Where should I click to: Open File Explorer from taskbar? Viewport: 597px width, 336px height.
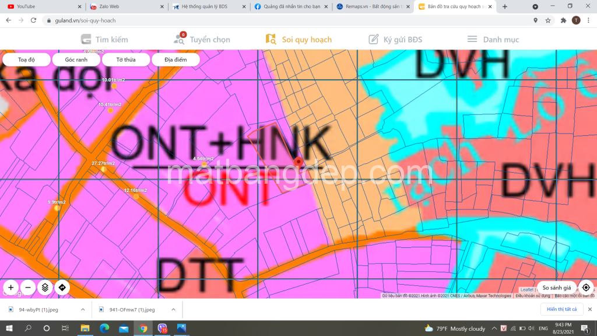(x=85, y=328)
